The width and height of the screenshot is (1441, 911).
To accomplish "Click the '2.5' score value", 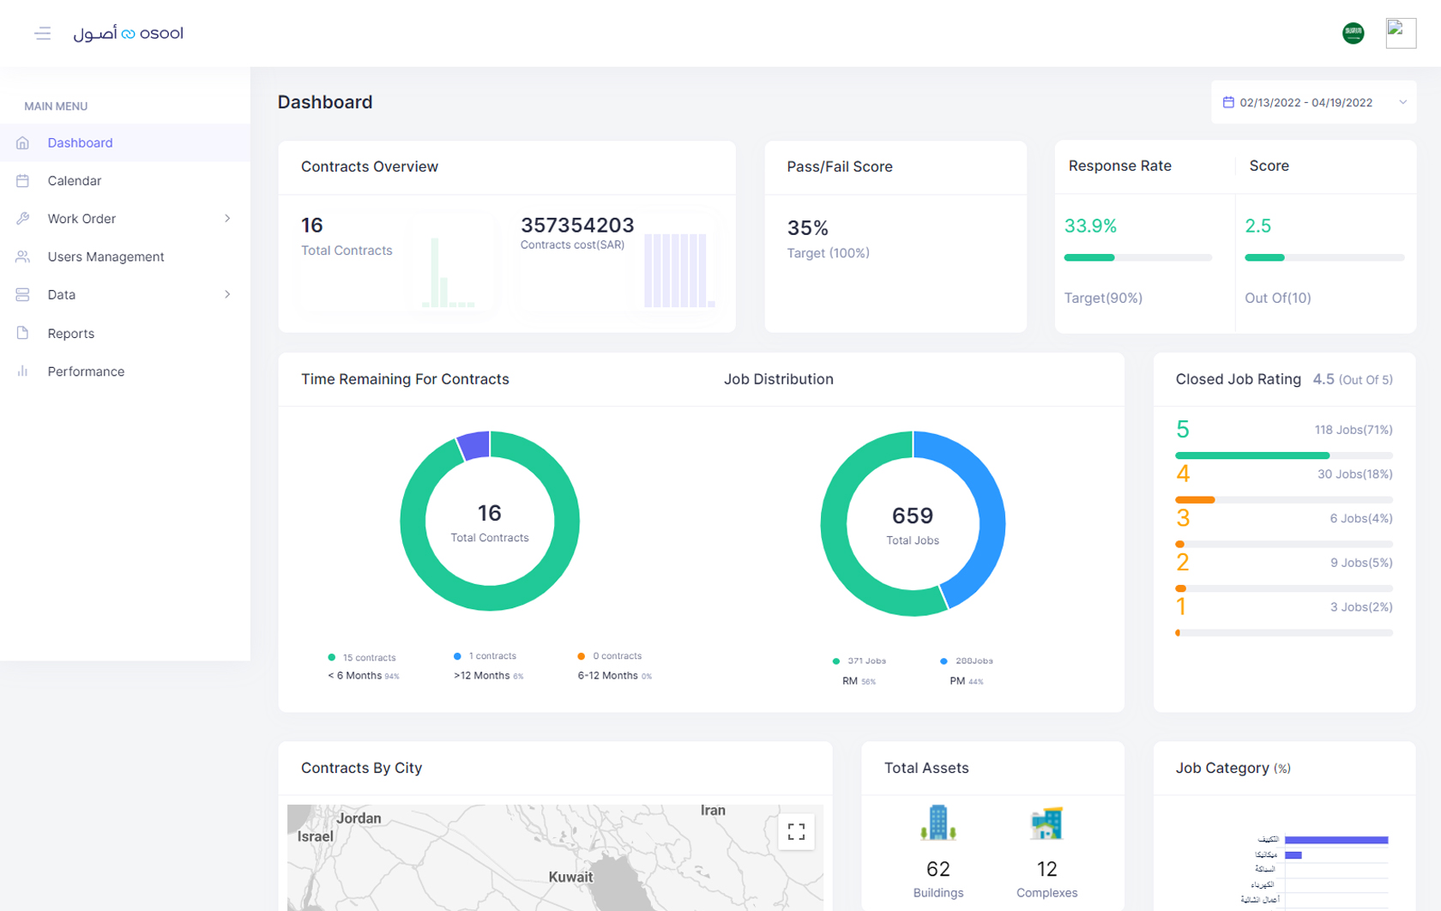I will [1258, 226].
